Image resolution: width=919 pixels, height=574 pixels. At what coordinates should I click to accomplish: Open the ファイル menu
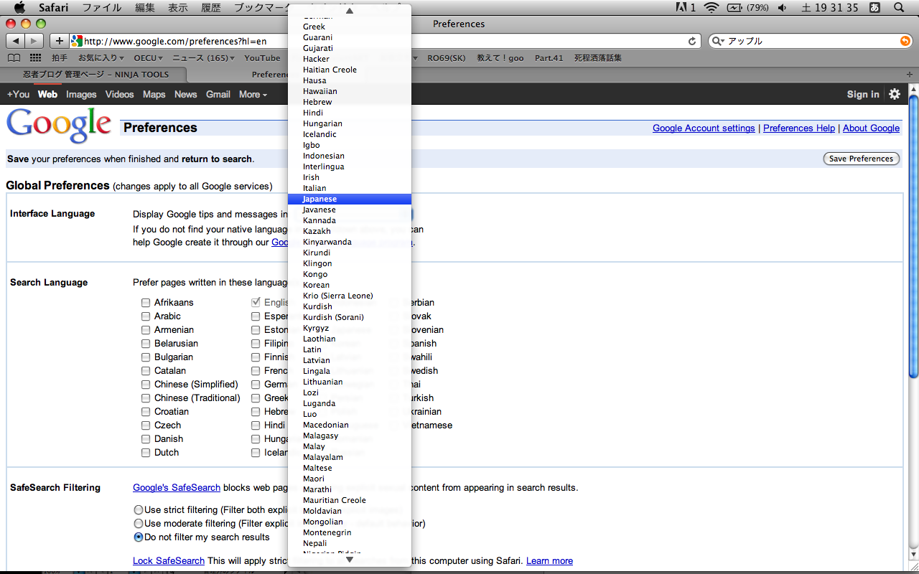(x=102, y=8)
